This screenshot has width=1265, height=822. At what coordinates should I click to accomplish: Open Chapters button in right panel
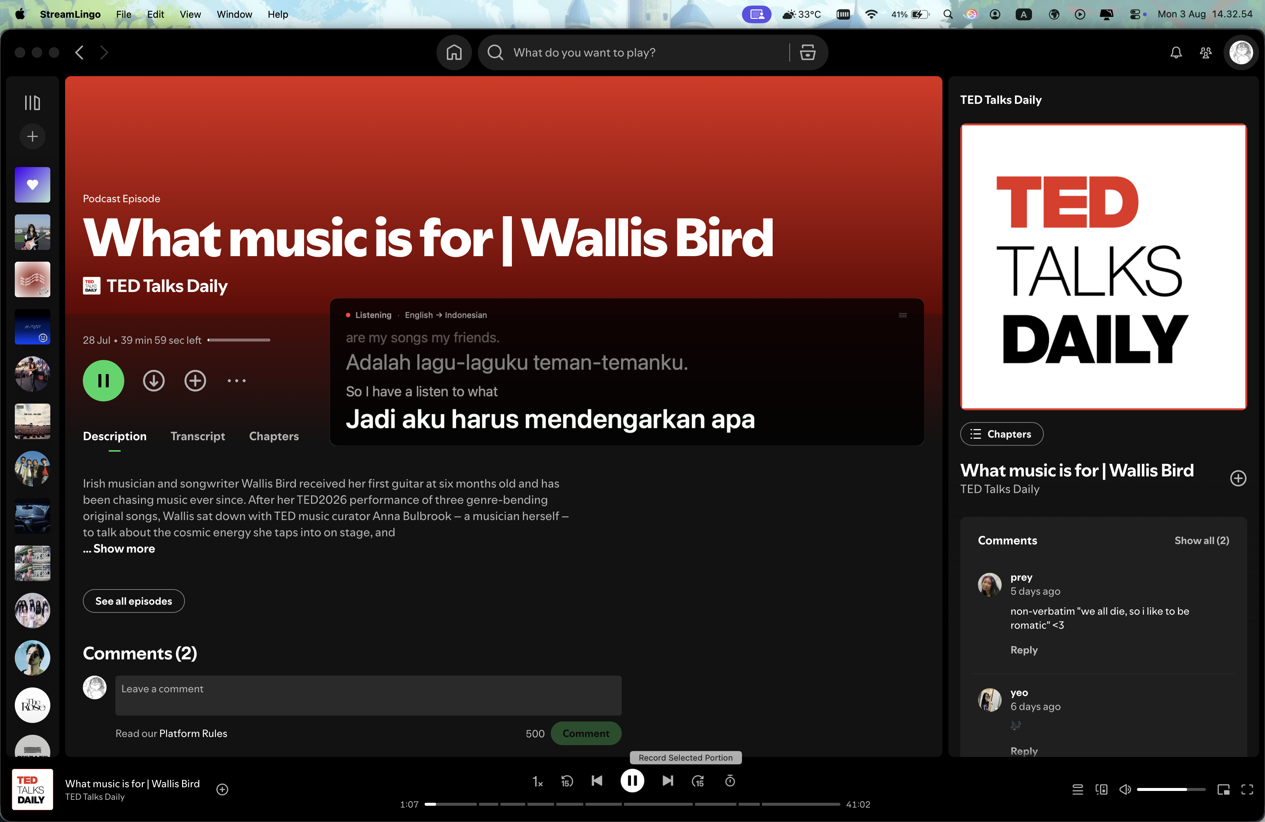tap(1001, 434)
